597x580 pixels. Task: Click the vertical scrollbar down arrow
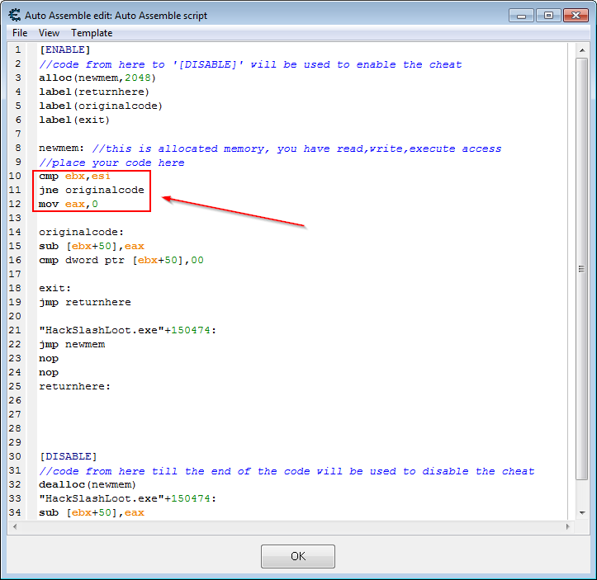pos(582,512)
